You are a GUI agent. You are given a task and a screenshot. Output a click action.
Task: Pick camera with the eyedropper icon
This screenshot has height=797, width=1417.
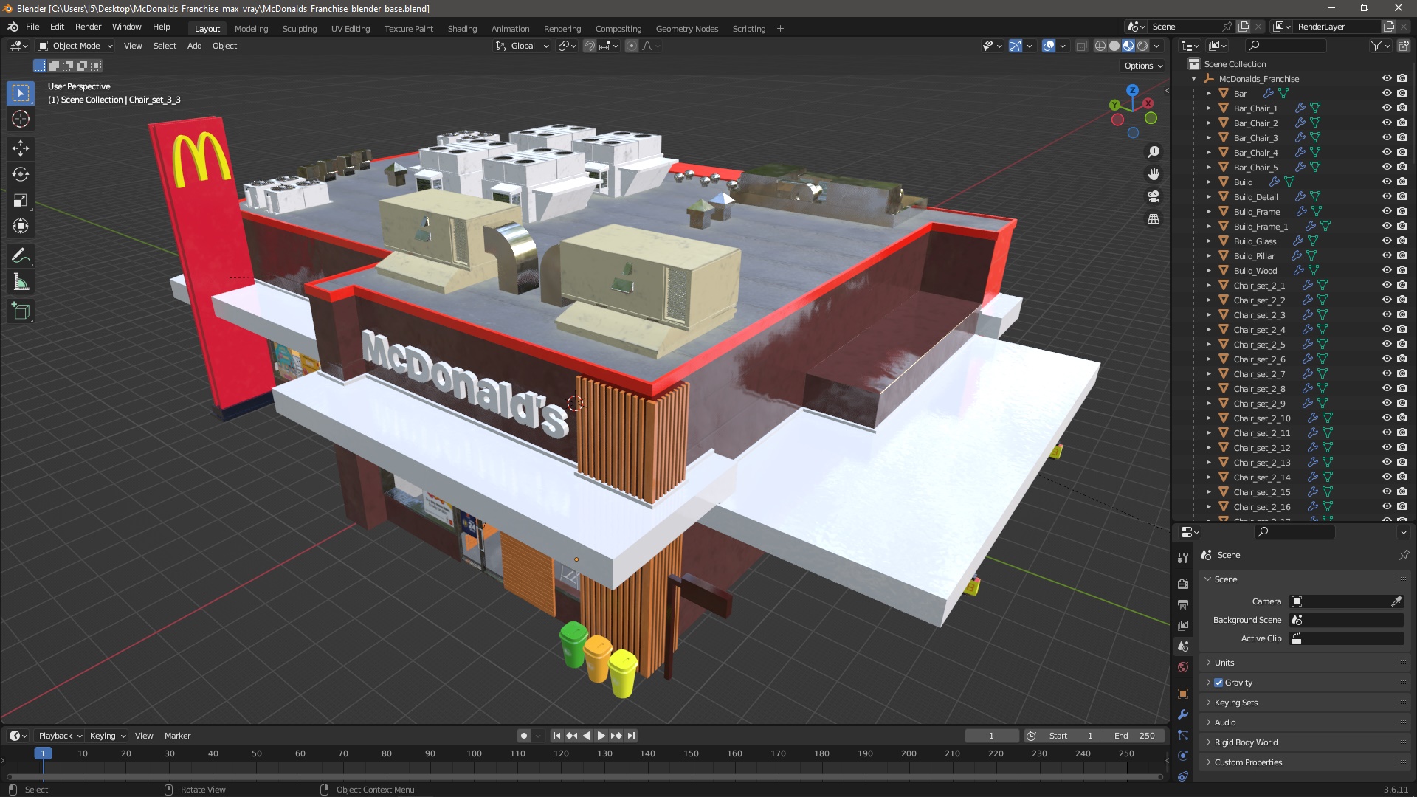pyautogui.click(x=1396, y=601)
